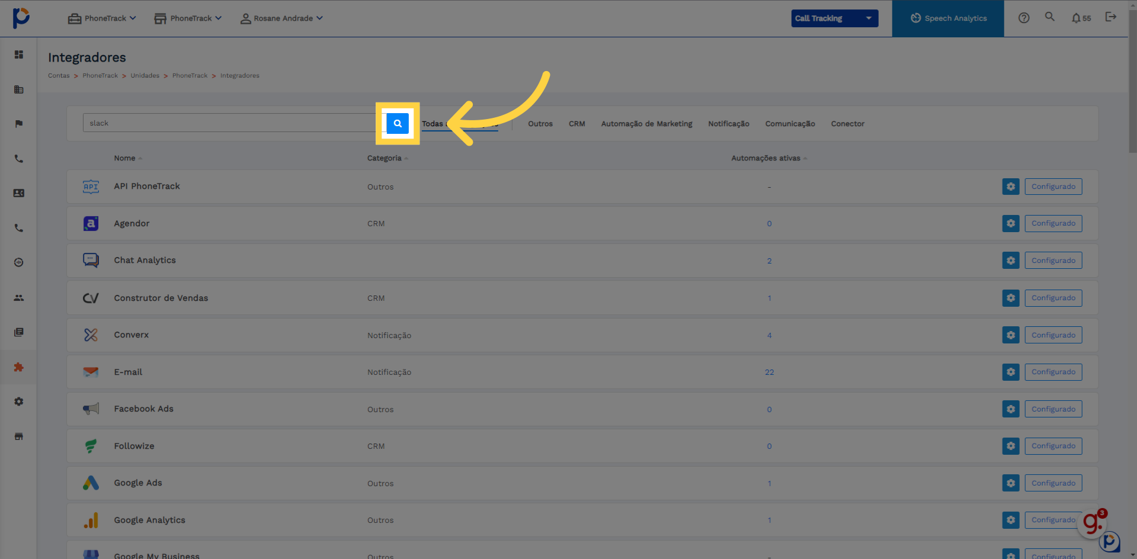The image size is (1137, 559).
Task: Go to Unidades breadcrumb
Action: point(145,76)
